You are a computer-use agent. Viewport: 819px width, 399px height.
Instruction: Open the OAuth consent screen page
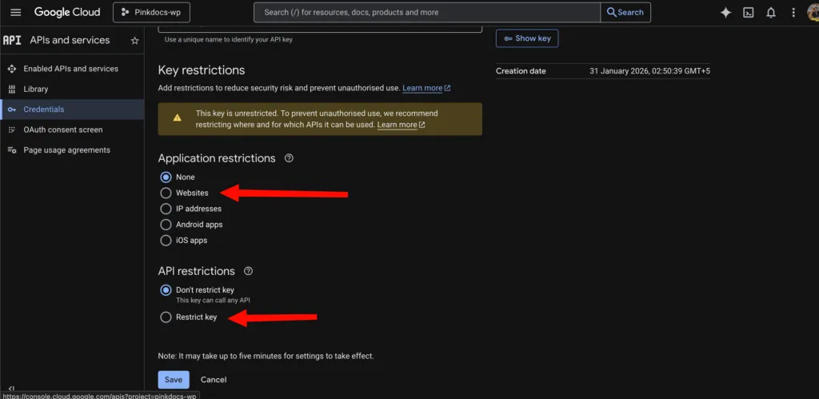pos(62,130)
